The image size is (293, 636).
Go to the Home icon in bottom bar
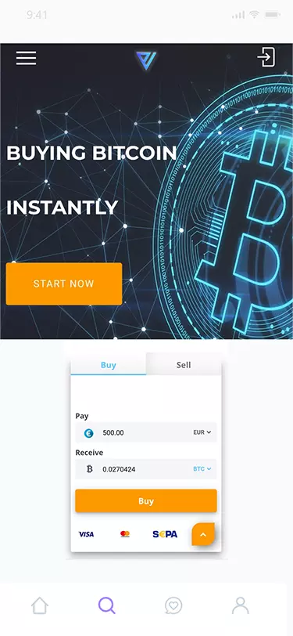tap(40, 606)
